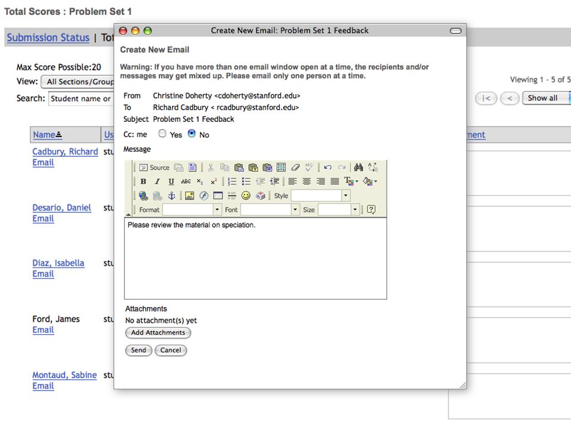Cancel the new email

(x=171, y=350)
